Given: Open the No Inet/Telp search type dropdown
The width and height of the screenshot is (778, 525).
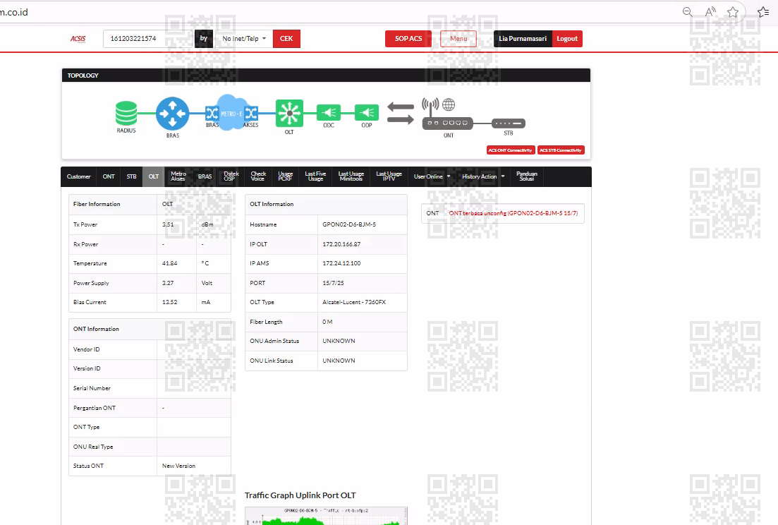Looking at the screenshot, I should coord(243,39).
